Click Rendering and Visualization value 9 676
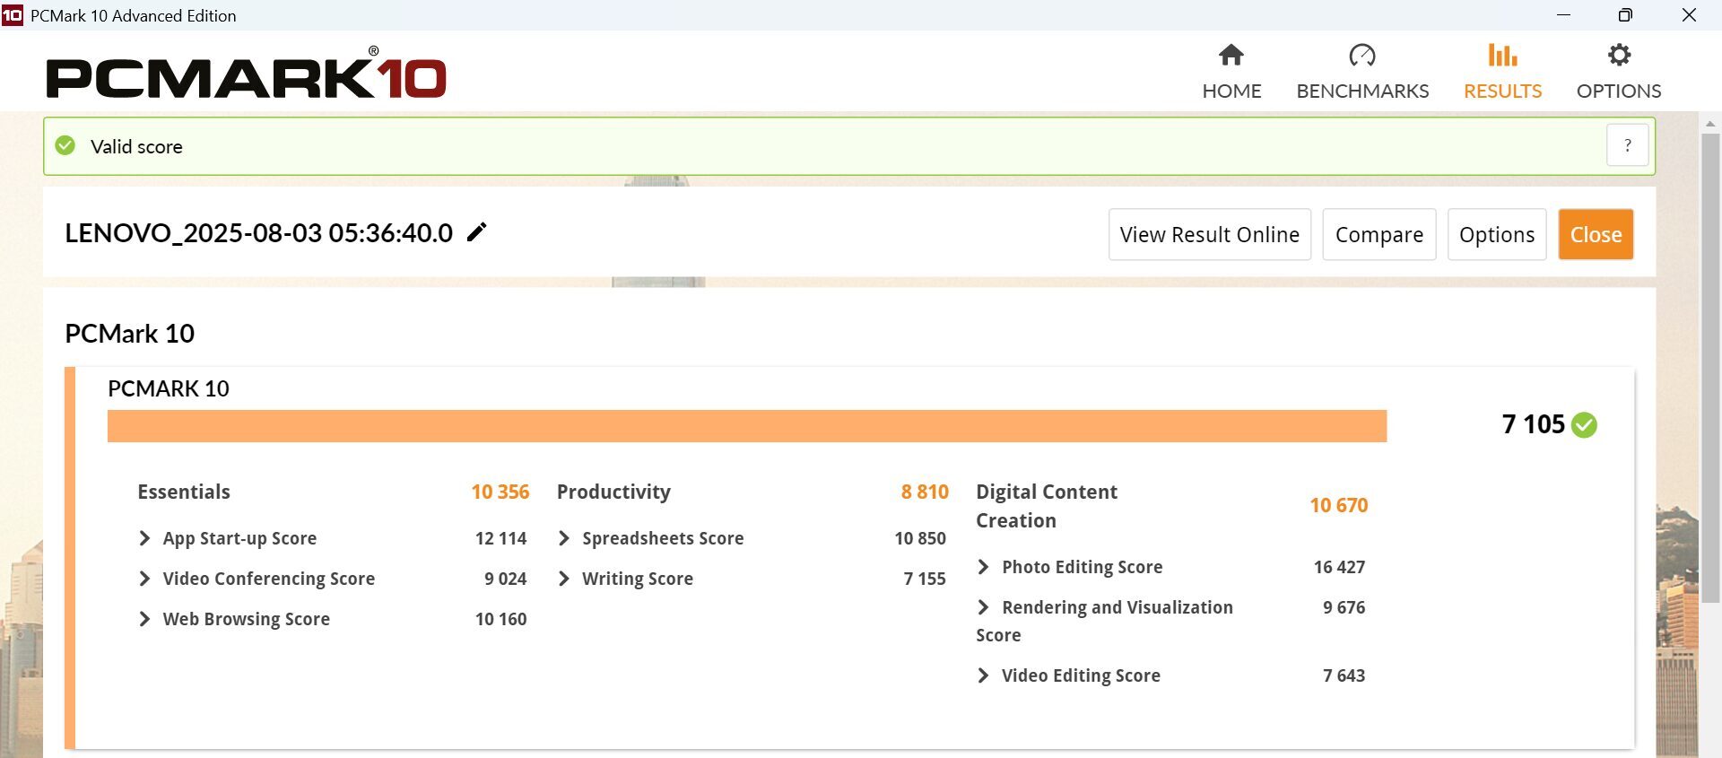The height and width of the screenshot is (758, 1722). pyautogui.click(x=1344, y=607)
